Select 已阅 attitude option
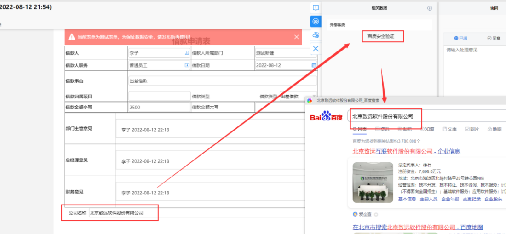This screenshot has height=234, width=511. point(461,39)
